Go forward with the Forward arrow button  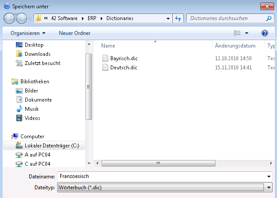(21, 18)
